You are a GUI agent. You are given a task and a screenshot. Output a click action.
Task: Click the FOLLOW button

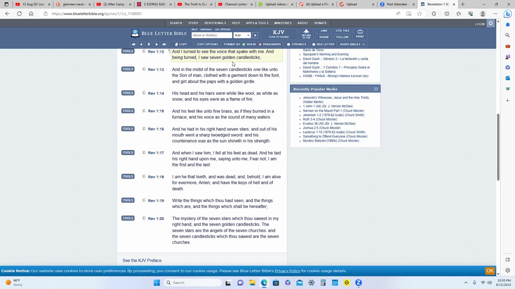(x=342, y=37)
